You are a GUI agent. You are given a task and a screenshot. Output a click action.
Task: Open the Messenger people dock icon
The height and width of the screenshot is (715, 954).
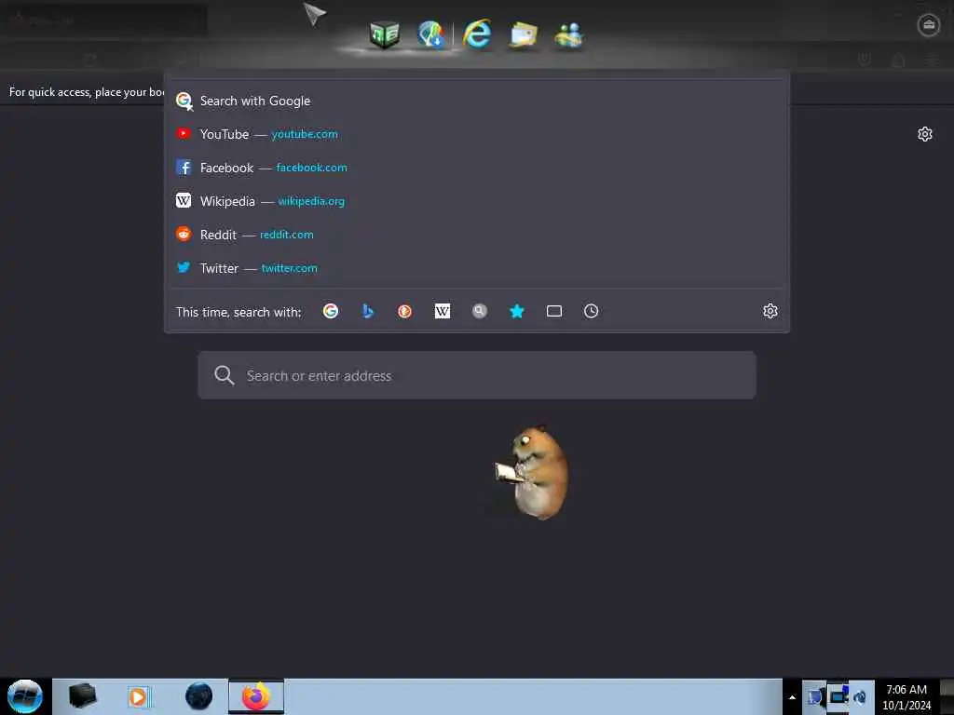[569, 34]
